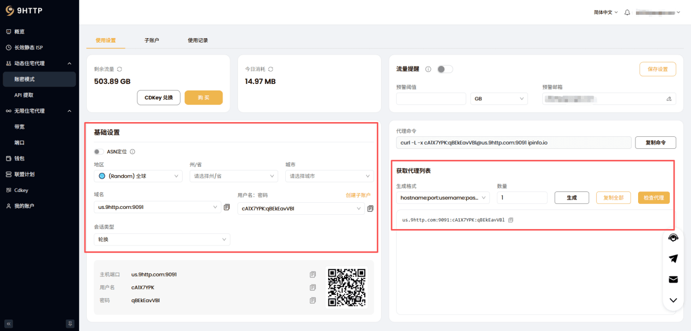Copy the 用户名 cA1X7YPK row value

pyautogui.click(x=313, y=287)
